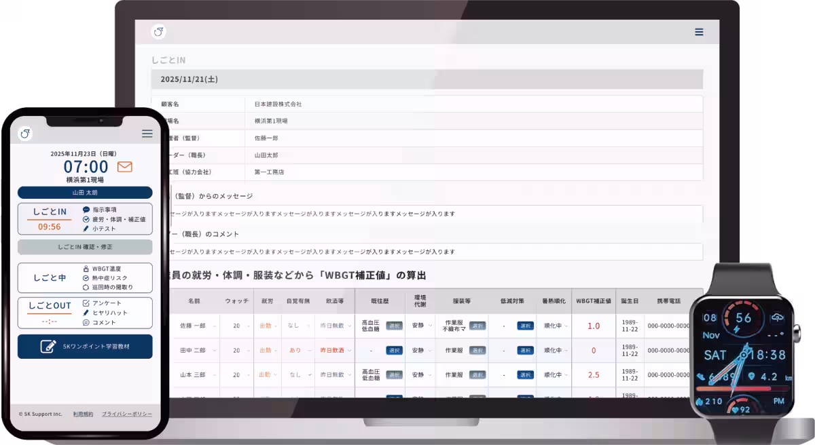Click the app logo top-left of the desktop screen
The height and width of the screenshot is (445, 815).
(158, 31)
